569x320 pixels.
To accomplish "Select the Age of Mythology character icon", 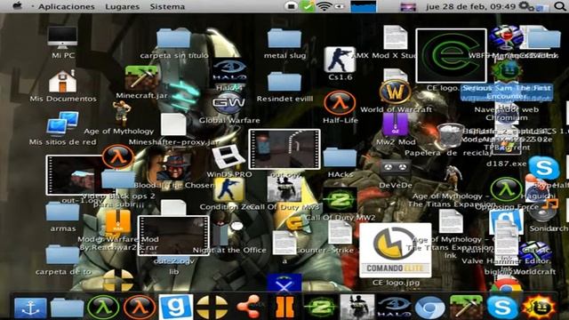I will click(x=121, y=114).
